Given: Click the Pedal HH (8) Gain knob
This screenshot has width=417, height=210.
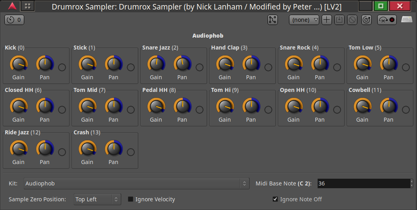Looking at the screenshot, I should tap(156, 106).
